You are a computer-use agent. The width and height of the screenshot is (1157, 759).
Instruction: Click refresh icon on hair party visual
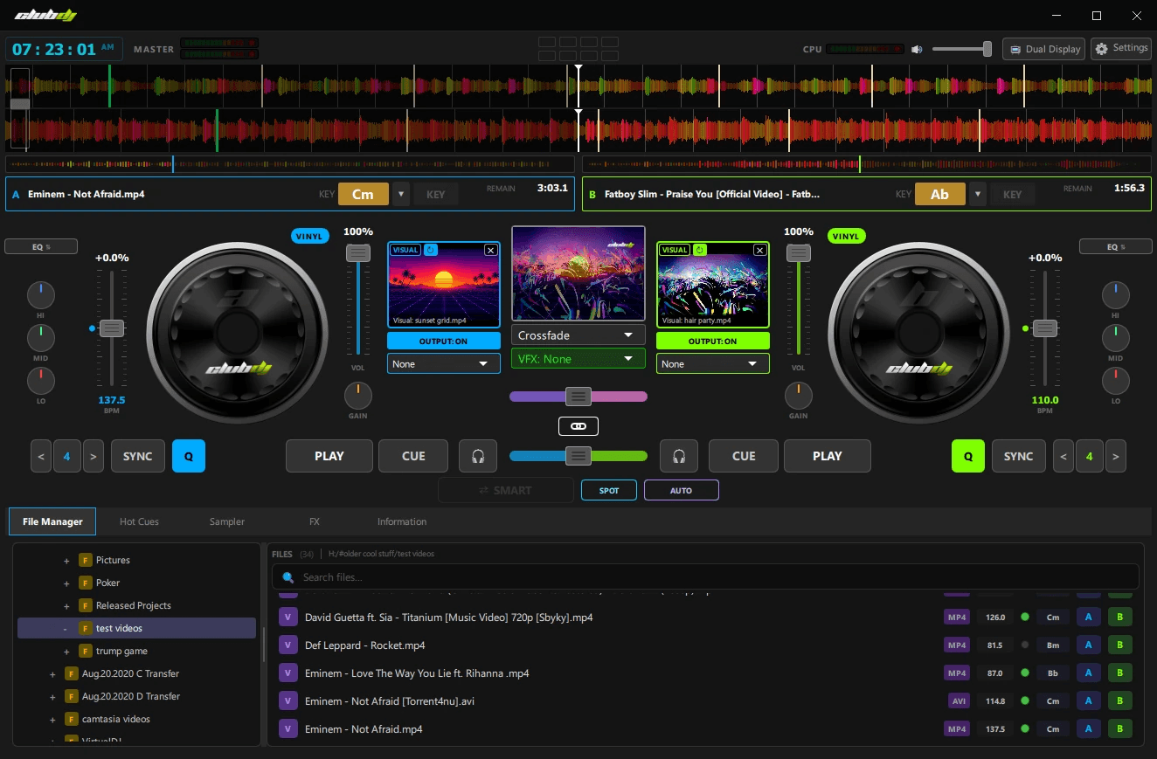[699, 250]
